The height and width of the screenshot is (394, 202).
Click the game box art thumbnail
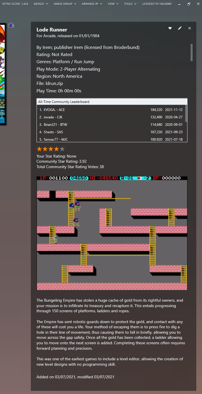pos(3,74)
